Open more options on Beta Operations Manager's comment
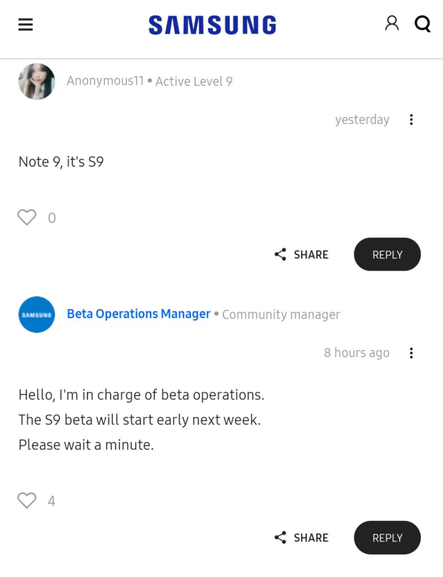443x577 pixels. point(411,353)
